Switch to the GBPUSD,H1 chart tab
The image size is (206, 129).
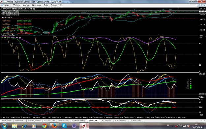pos(20,120)
